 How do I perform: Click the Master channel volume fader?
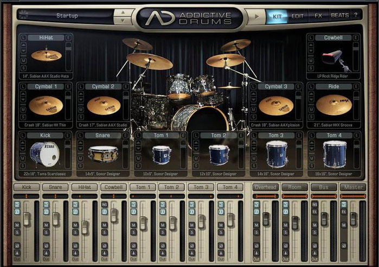point(353,219)
